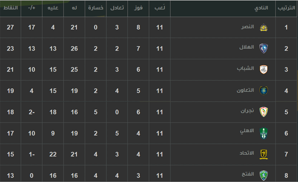Select the Al-Fateh club badge

click(264, 175)
